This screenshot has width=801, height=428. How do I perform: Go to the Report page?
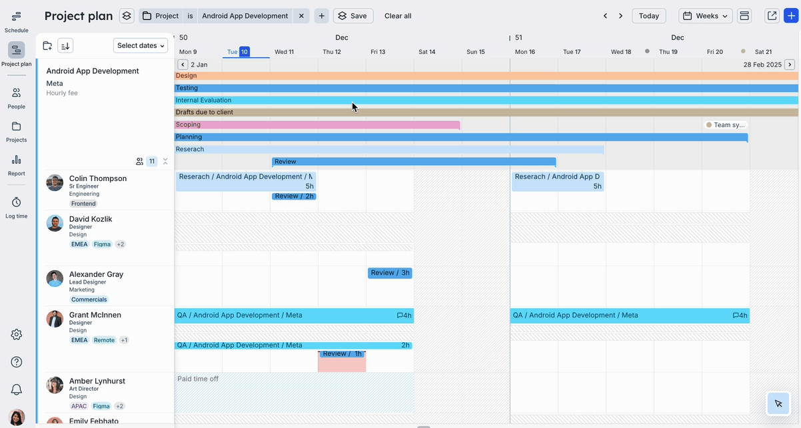pyautogui.click(x=16, y=164)
